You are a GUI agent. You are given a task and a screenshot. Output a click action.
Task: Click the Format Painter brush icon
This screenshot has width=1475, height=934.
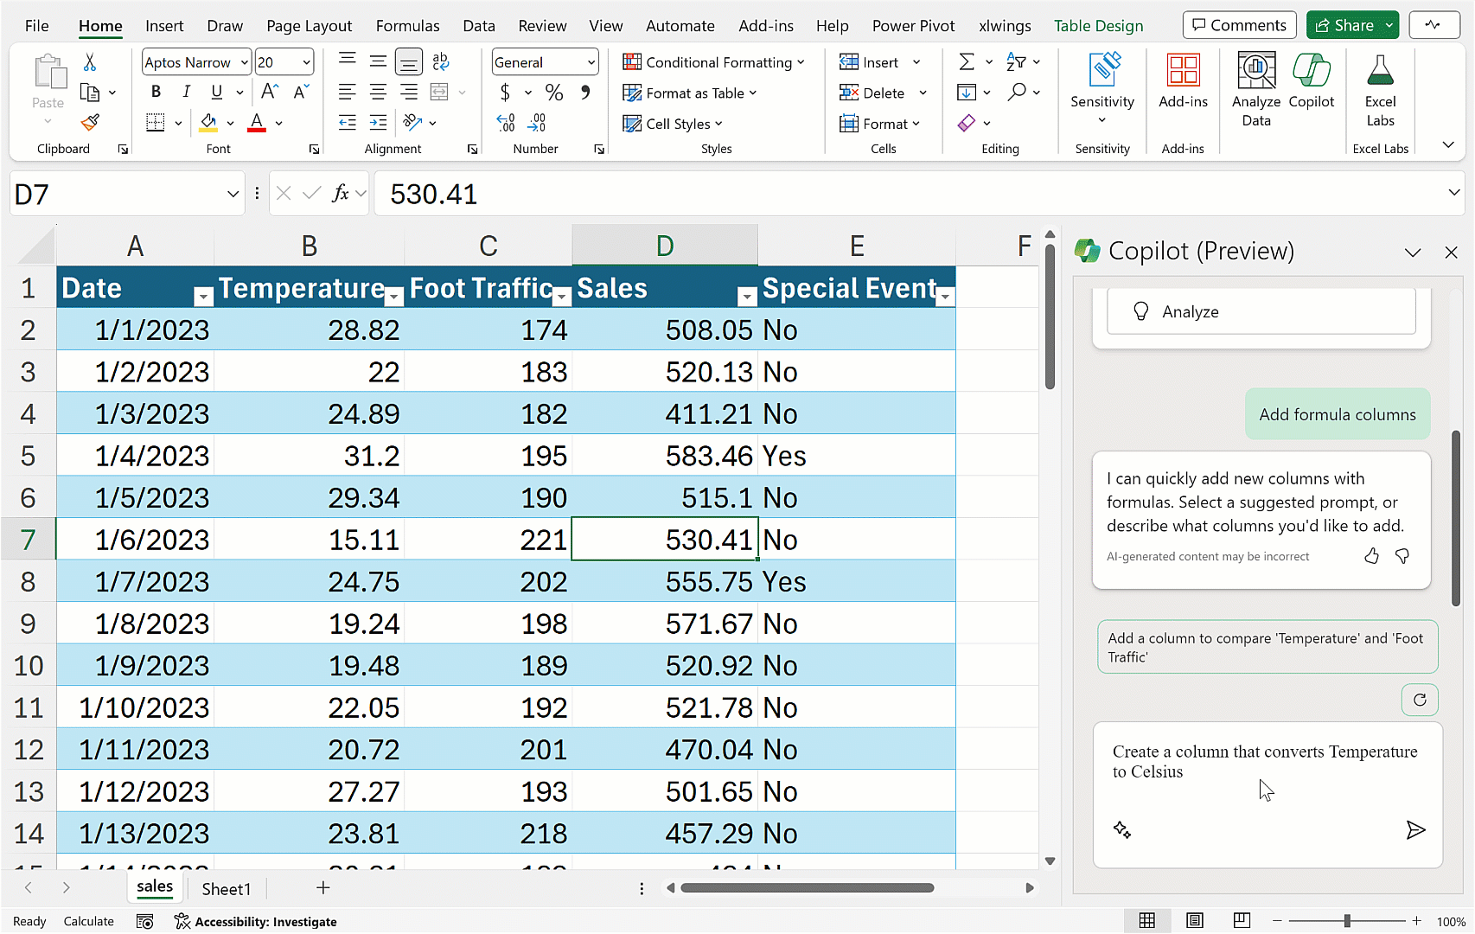pyautogui.click(x=90, y=123)
